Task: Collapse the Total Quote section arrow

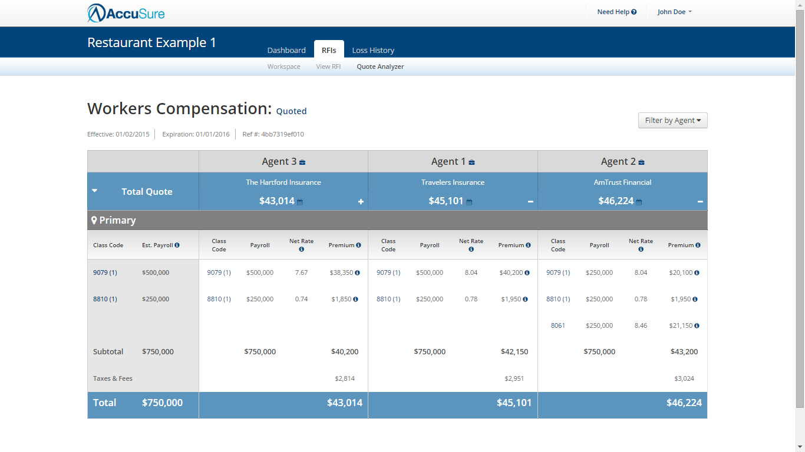Action: coord(95,191)
